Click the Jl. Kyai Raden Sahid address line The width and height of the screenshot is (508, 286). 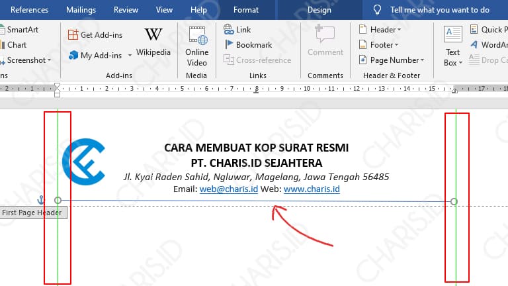[x=256, y=177]
